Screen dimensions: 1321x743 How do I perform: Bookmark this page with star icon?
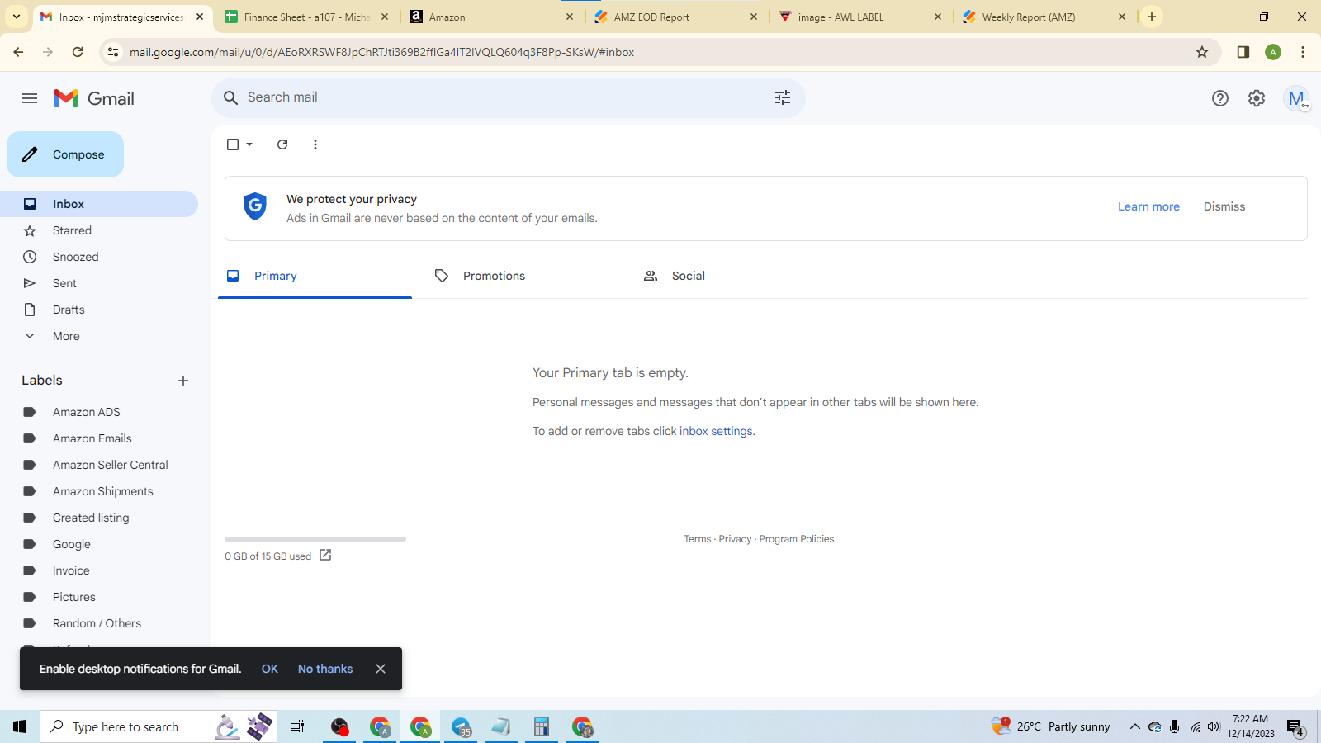[1202, 52]
